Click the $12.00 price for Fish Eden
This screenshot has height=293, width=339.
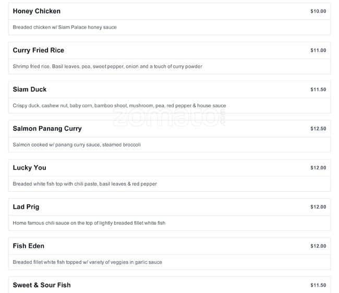[318, 246]
